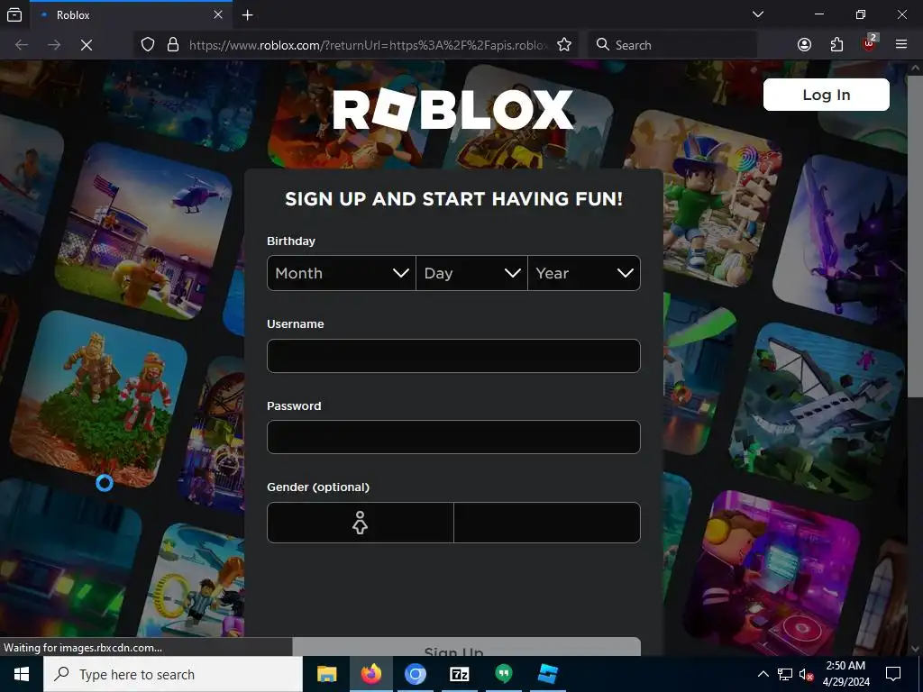Image resolution: width=923 pixels, height=692 pixels.
Task: Click the Log In button
Action: click(x=827, y=95)
